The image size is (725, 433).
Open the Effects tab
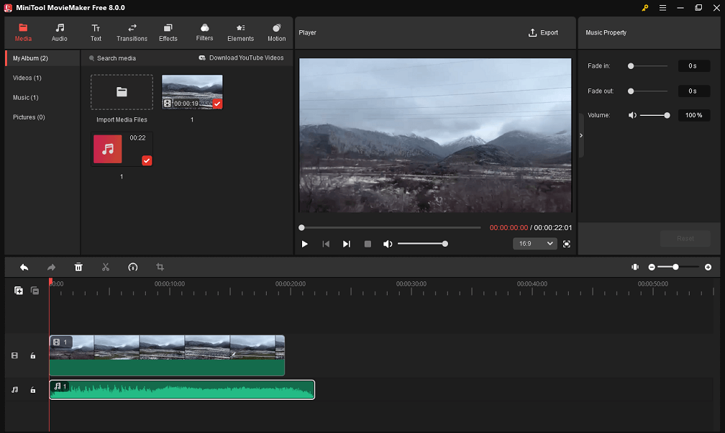click(x=168, y=33)
